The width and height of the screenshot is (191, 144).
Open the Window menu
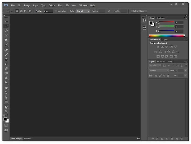click(x=83, y=5)
